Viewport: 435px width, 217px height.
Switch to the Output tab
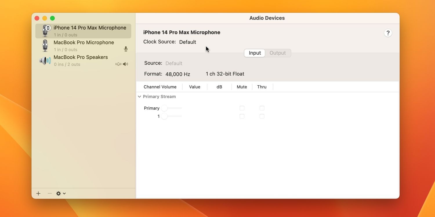(278, 53)
